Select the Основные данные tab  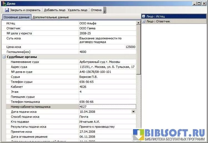point(17,17)
